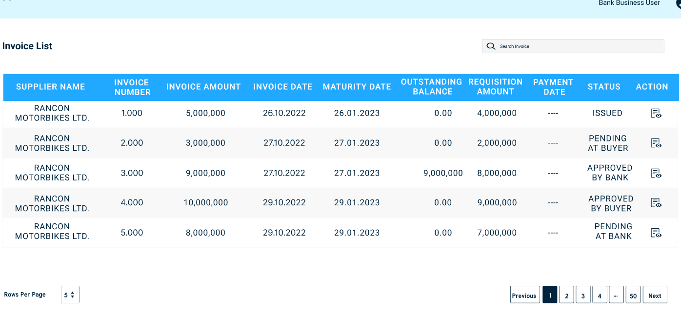Click requisition amount 4,000,000
Viewport: 681px width, 317px height.
pyautogui.click(x=497, y=113)
